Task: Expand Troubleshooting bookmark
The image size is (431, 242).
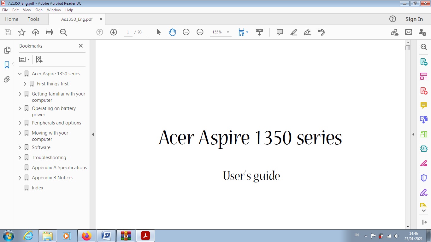Action: pyautogui.click(x=20, y=158)
